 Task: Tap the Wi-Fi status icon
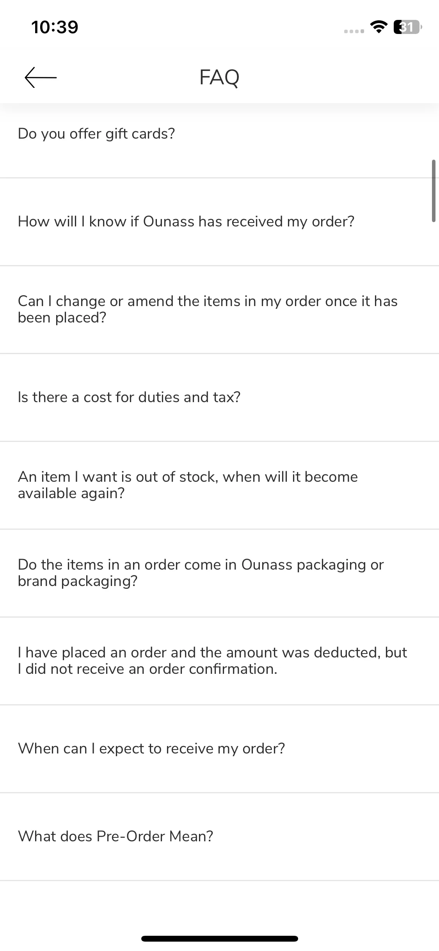378,27
